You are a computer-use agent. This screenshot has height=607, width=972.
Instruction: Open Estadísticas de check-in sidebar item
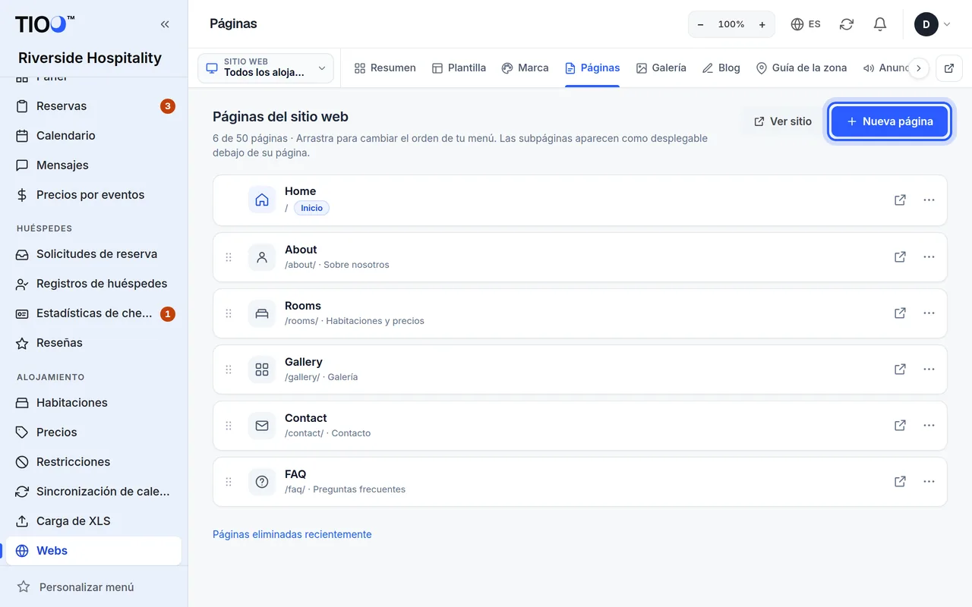93,313
